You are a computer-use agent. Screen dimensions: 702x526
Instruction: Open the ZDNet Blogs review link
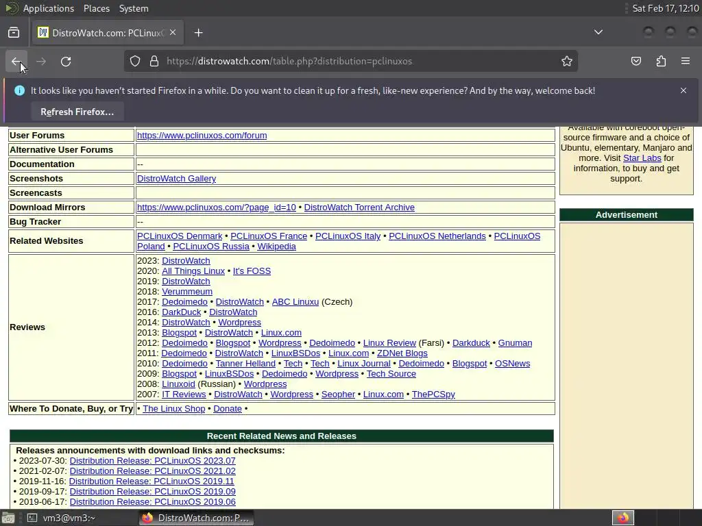click(402, 353)
